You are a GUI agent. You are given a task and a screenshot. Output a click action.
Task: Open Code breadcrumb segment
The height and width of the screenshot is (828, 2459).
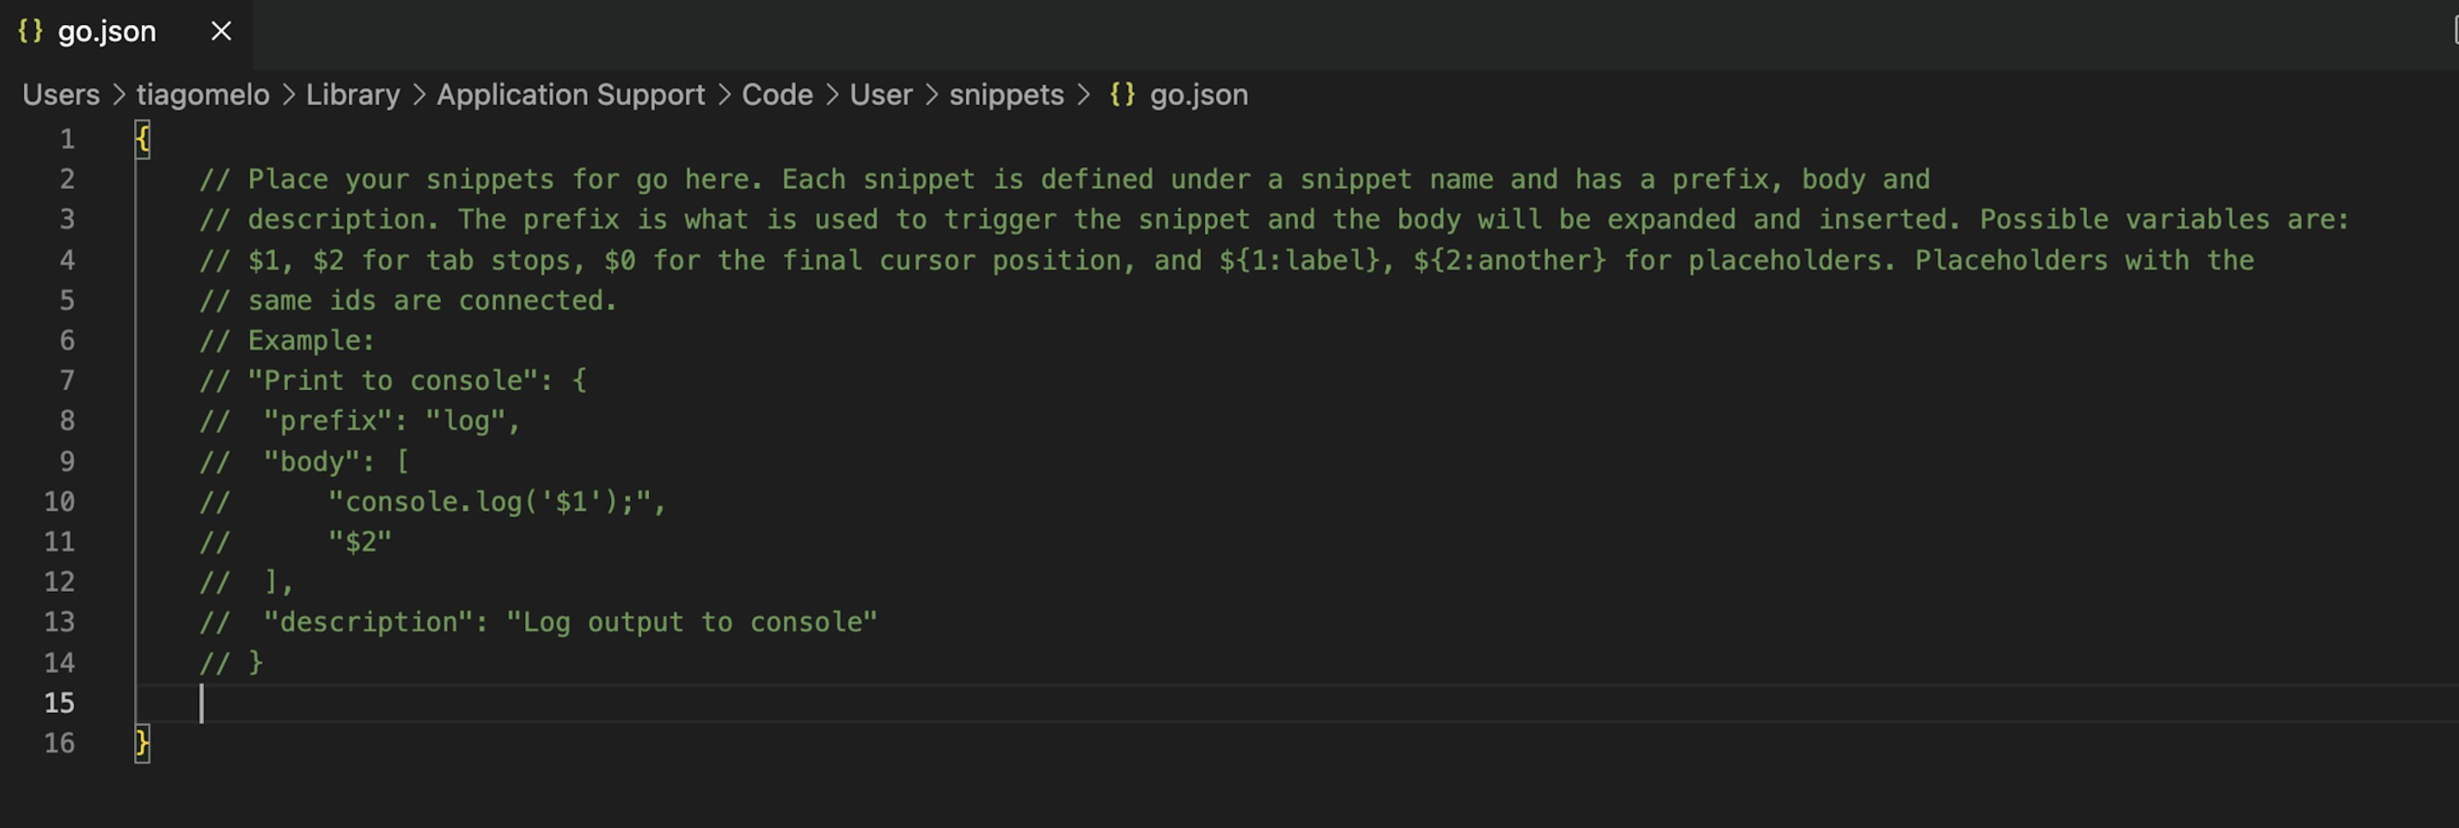(x=777, y=95)
